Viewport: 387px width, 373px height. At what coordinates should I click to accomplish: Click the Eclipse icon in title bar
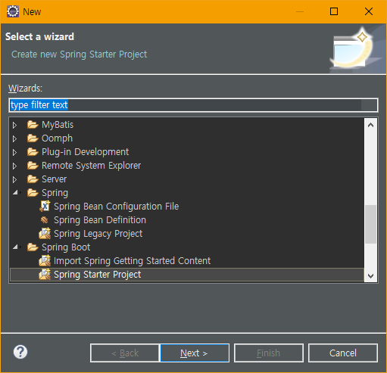pos(13,11)
